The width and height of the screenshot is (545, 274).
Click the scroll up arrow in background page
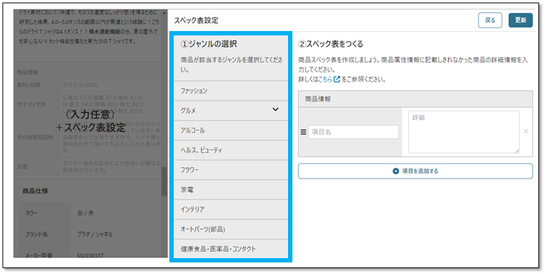[x=164, y=13]
